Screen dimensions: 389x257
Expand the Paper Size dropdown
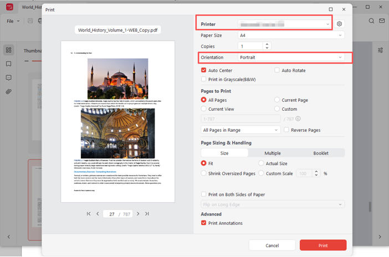tap(290, 35)
